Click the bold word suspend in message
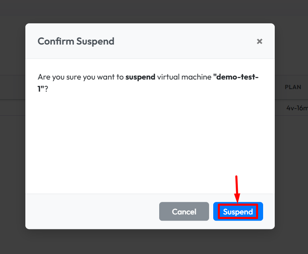 pos(140,77)
